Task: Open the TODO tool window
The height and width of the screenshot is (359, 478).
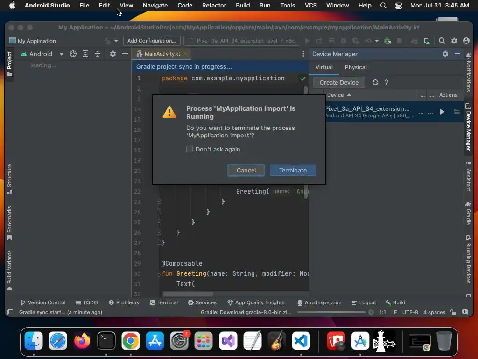Action: point(87,302)
